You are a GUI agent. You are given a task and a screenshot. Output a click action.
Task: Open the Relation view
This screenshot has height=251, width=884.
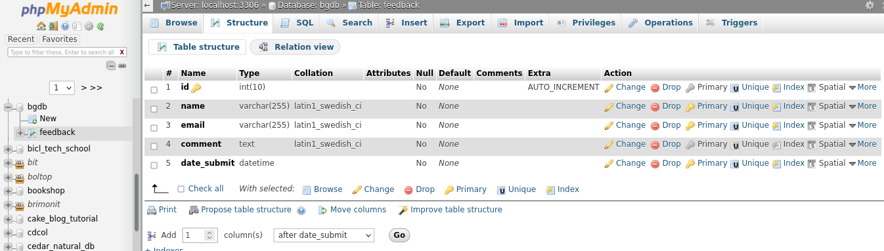pyautogui.click(x=296, y=47)
